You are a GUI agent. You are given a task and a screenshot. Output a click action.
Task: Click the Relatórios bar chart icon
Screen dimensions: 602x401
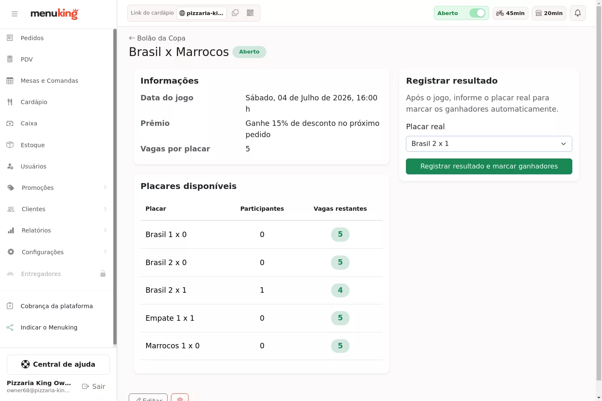click(x=11, y=230)
